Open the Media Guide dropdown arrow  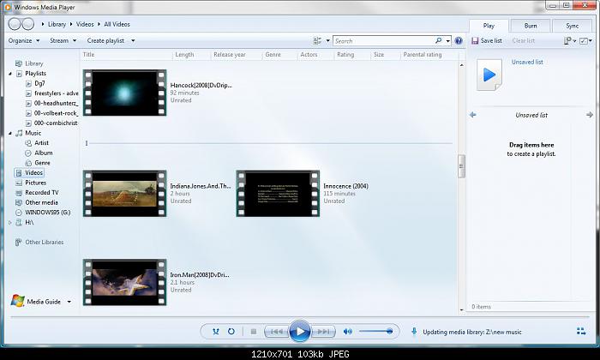click(69, 302)
